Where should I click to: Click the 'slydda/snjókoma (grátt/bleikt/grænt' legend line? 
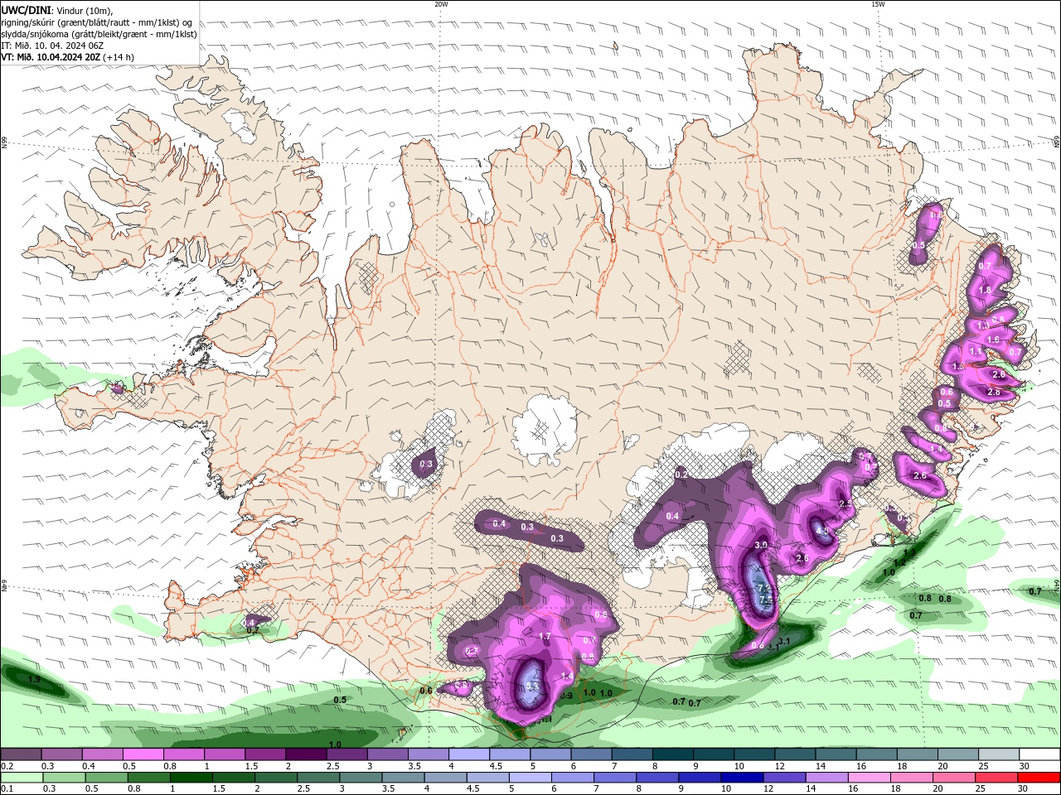[99, 34]
